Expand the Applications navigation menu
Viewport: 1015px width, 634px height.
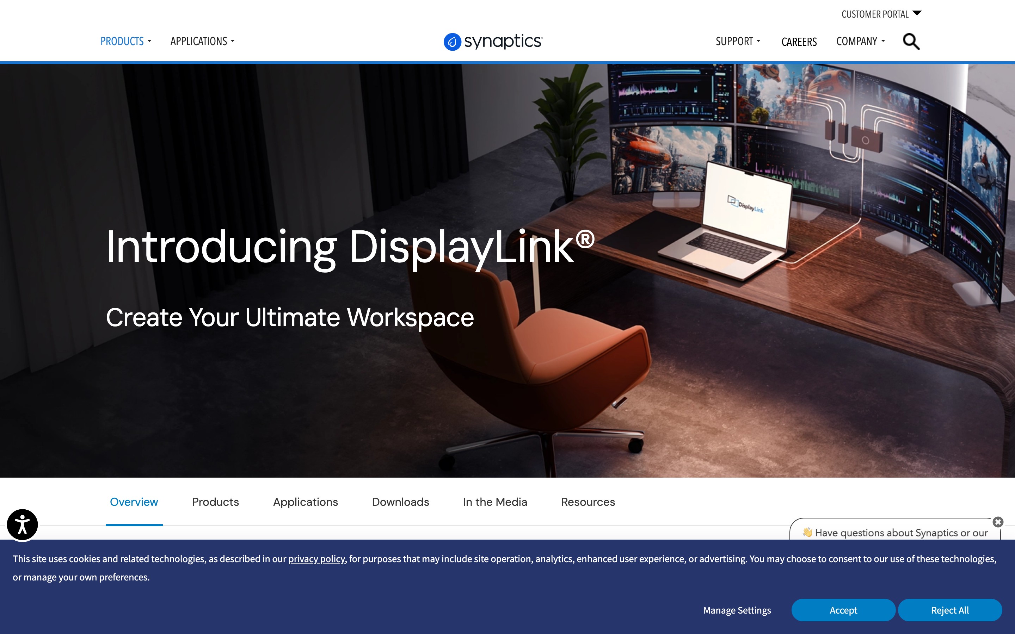(x=203, y=41)
